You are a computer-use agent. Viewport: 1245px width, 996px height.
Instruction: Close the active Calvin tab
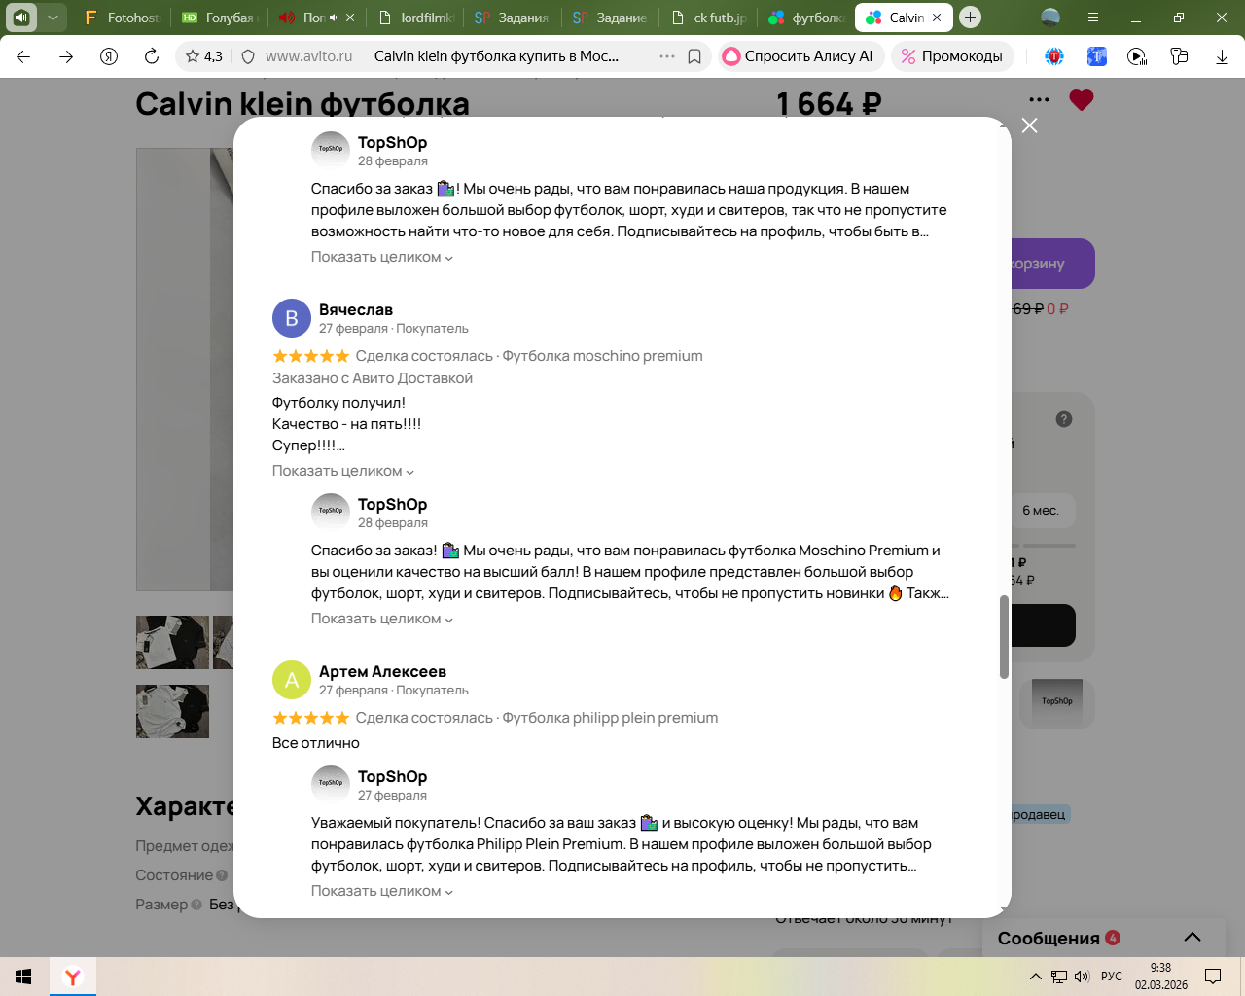coord(937,18)
